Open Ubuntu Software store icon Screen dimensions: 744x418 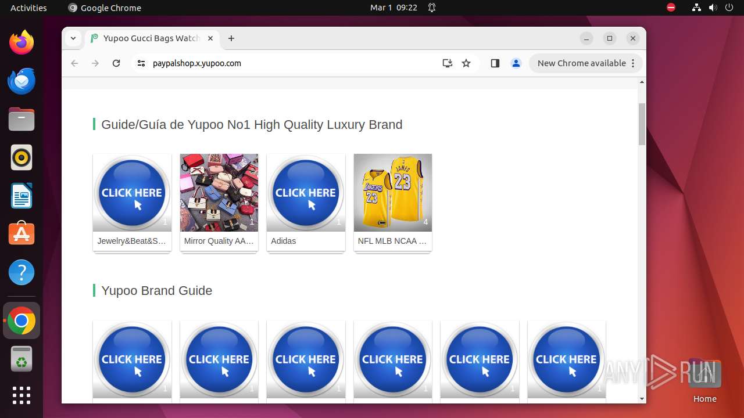coord(22,234)
